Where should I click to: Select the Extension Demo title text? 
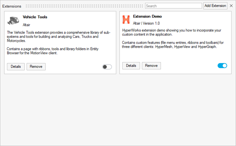(x=147, y=16)
